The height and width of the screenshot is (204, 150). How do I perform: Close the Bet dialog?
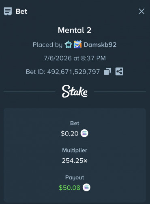coord(141,11)
